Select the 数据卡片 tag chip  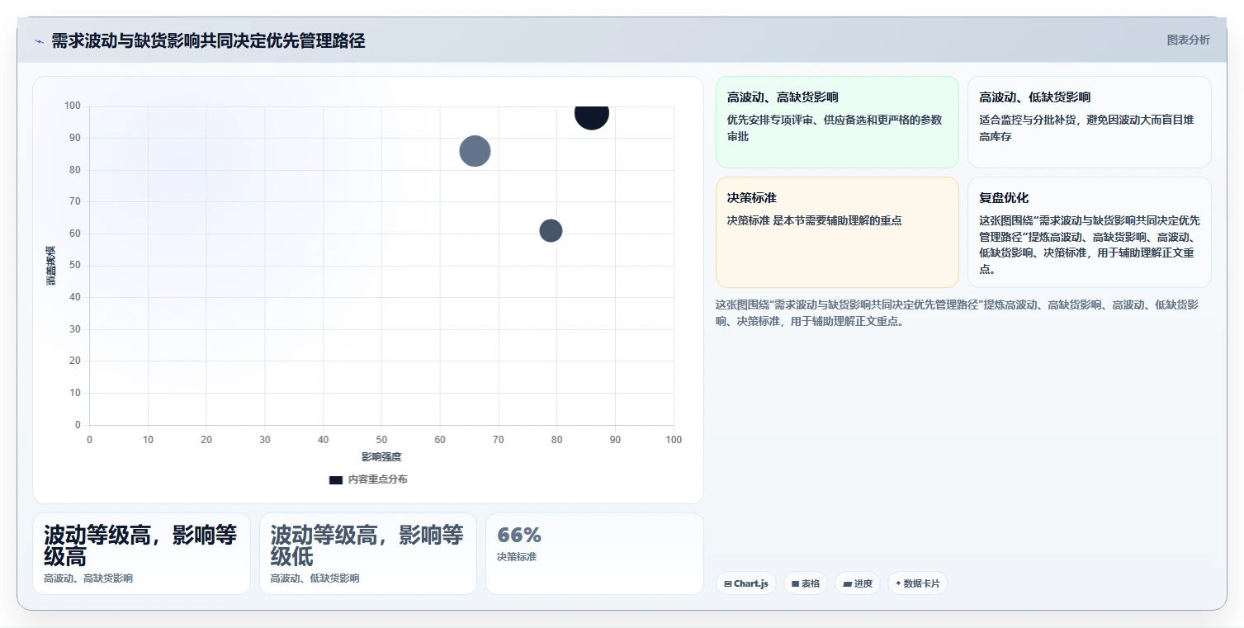[917, 583]
